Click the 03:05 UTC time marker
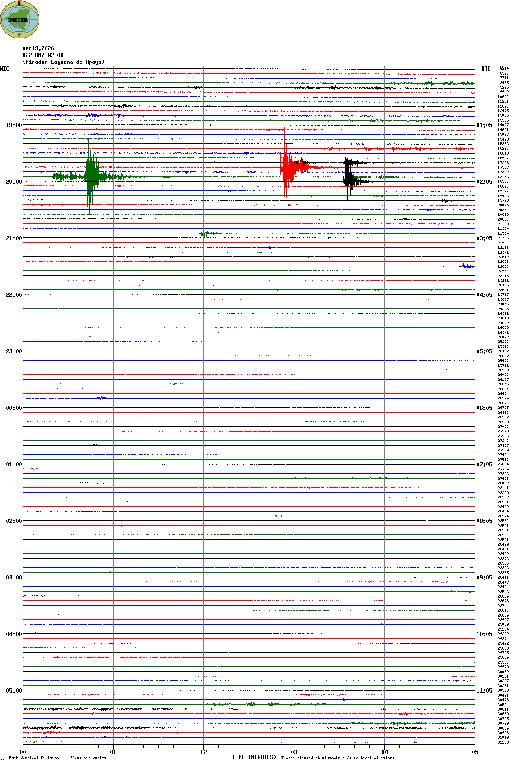This screenshot has height=764, width=511. point(484,238)
